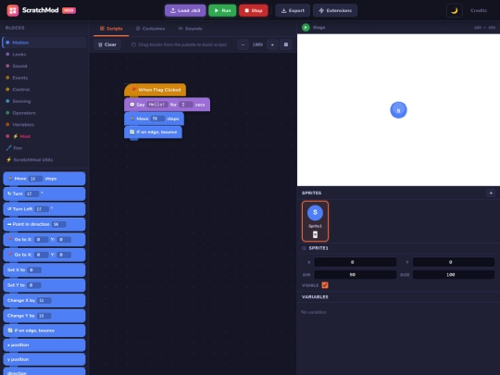
Task: Click the Hello! input in the Say block
Action: click(x=156, y=105)
